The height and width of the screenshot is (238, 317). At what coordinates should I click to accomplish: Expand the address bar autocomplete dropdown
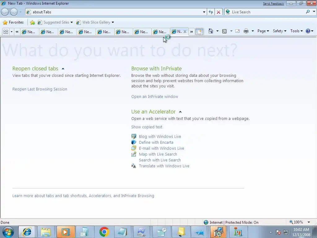[204, 12]
